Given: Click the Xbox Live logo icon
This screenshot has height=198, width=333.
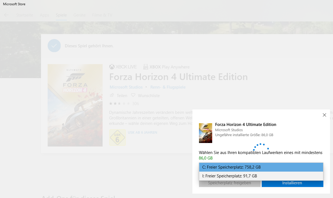Looking at the screenshot, I should pos(123,67).
